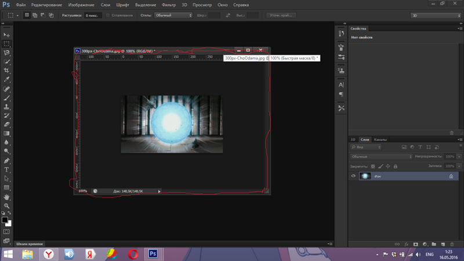Select the Crop tool
This screenshot has width=464, height=261.
[x=6, y=70]
